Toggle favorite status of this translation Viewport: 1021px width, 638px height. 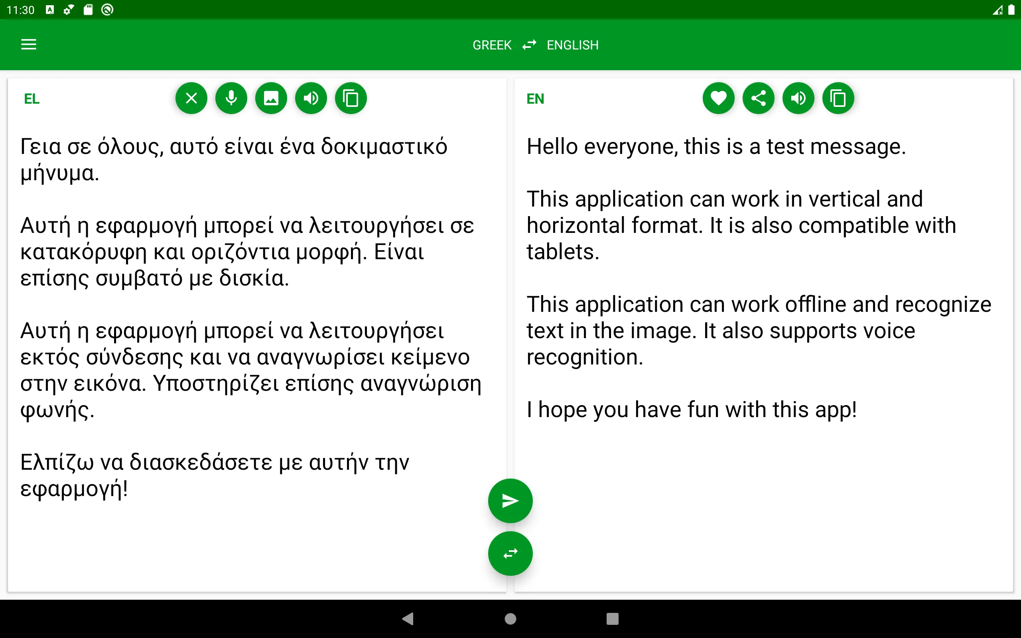click(719, 98)
